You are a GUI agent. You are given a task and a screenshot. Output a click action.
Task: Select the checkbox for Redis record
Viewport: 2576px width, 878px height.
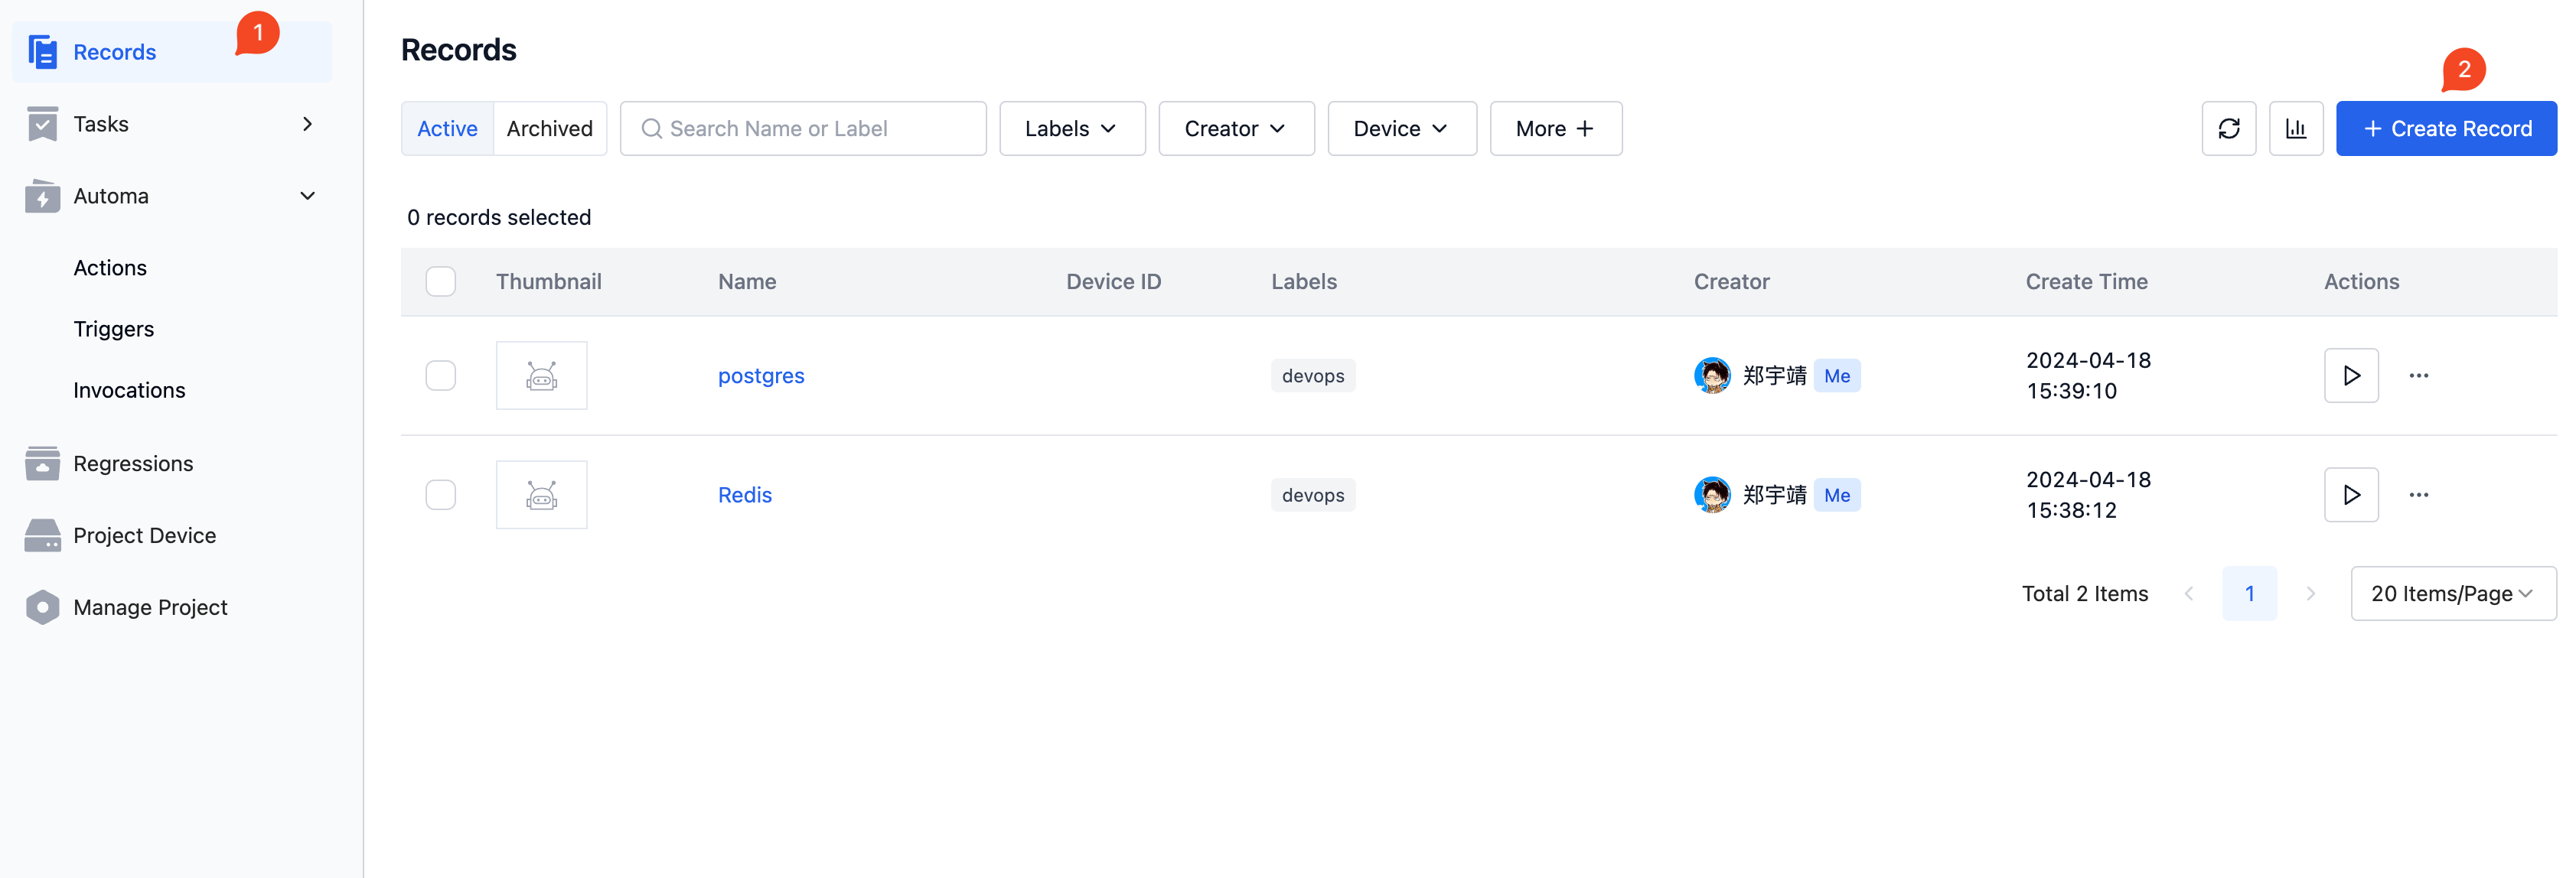(x=440, y=493)
